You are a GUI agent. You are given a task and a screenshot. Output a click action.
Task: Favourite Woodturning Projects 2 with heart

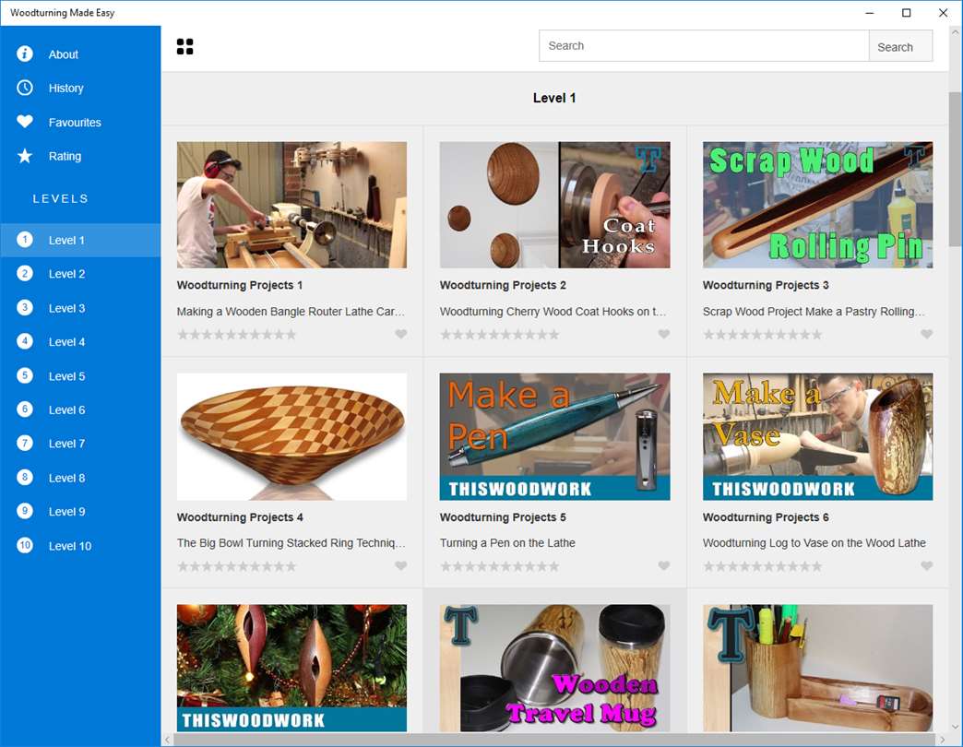(x=664, y=334)
